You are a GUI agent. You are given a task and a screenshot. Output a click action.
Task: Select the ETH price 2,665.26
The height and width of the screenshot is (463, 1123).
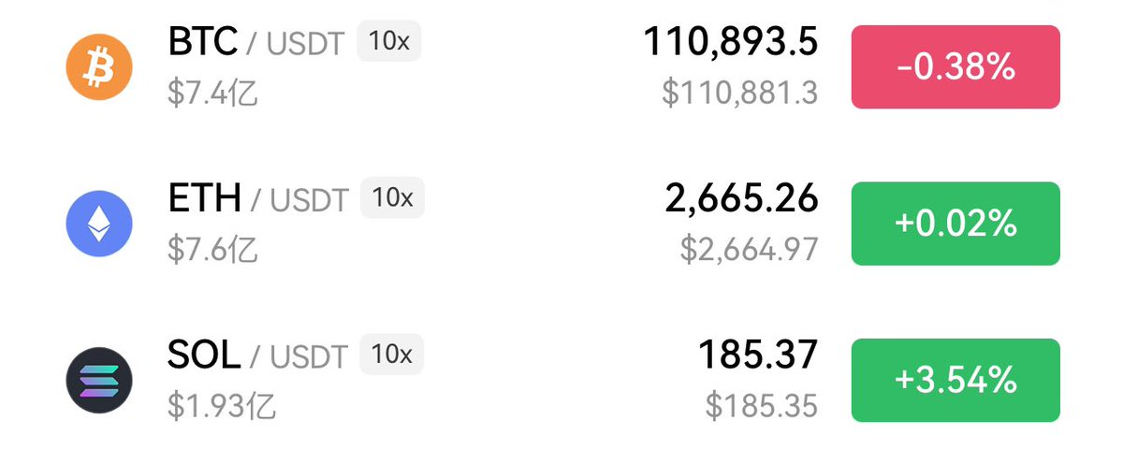coord(742,197)
